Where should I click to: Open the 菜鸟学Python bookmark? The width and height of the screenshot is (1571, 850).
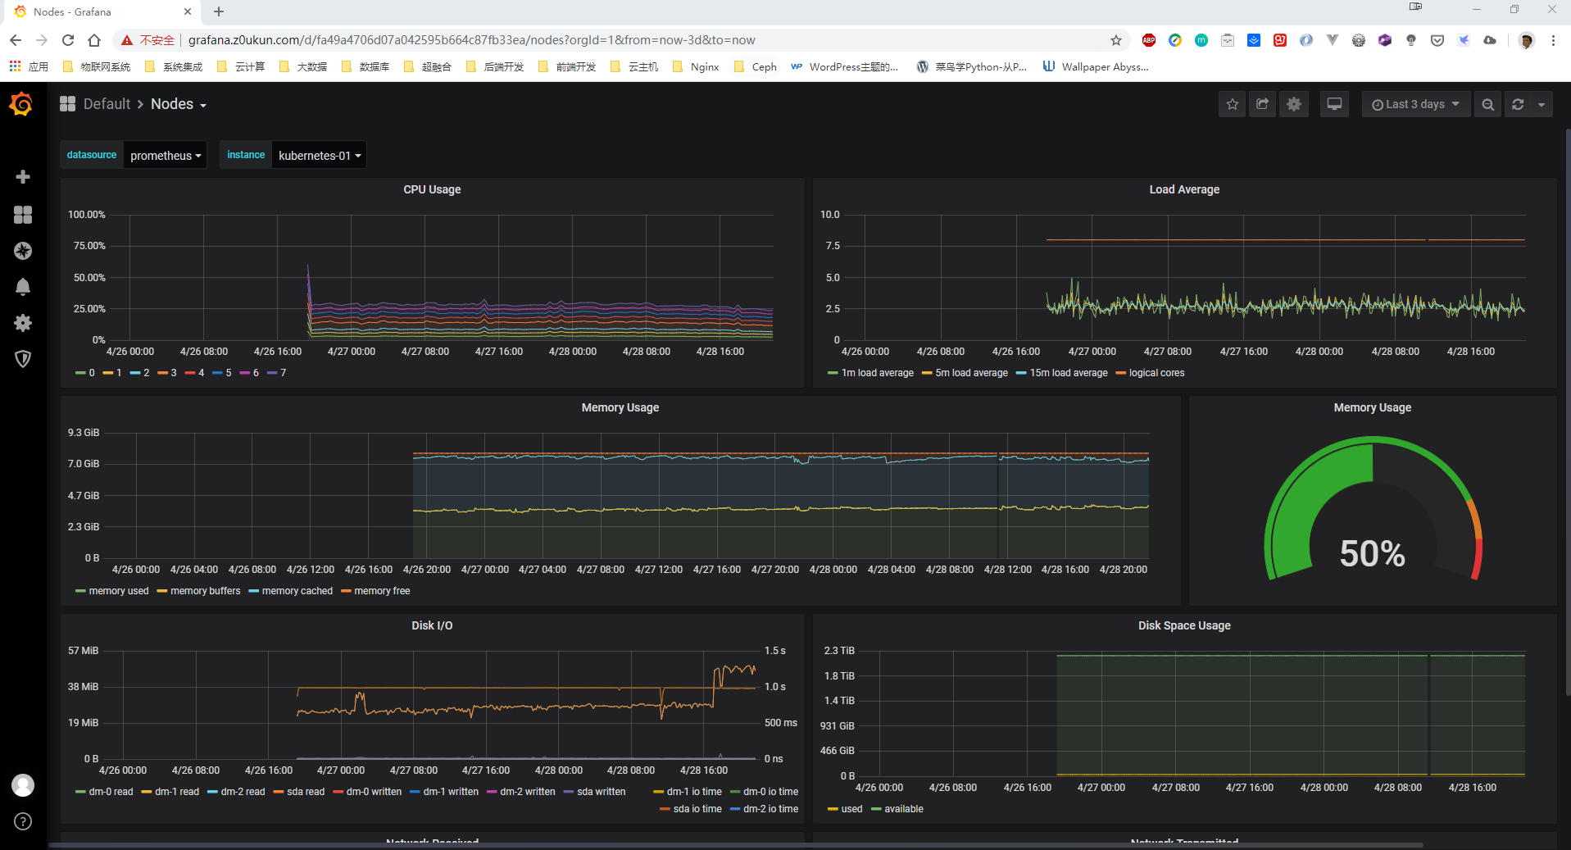point(972,67)
